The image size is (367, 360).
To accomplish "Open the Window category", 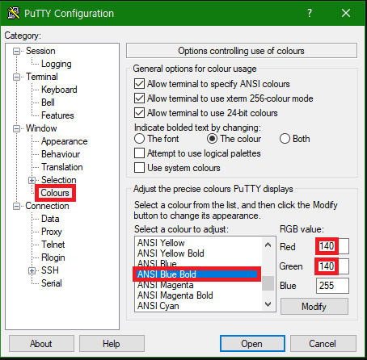I will pos(41,128).
